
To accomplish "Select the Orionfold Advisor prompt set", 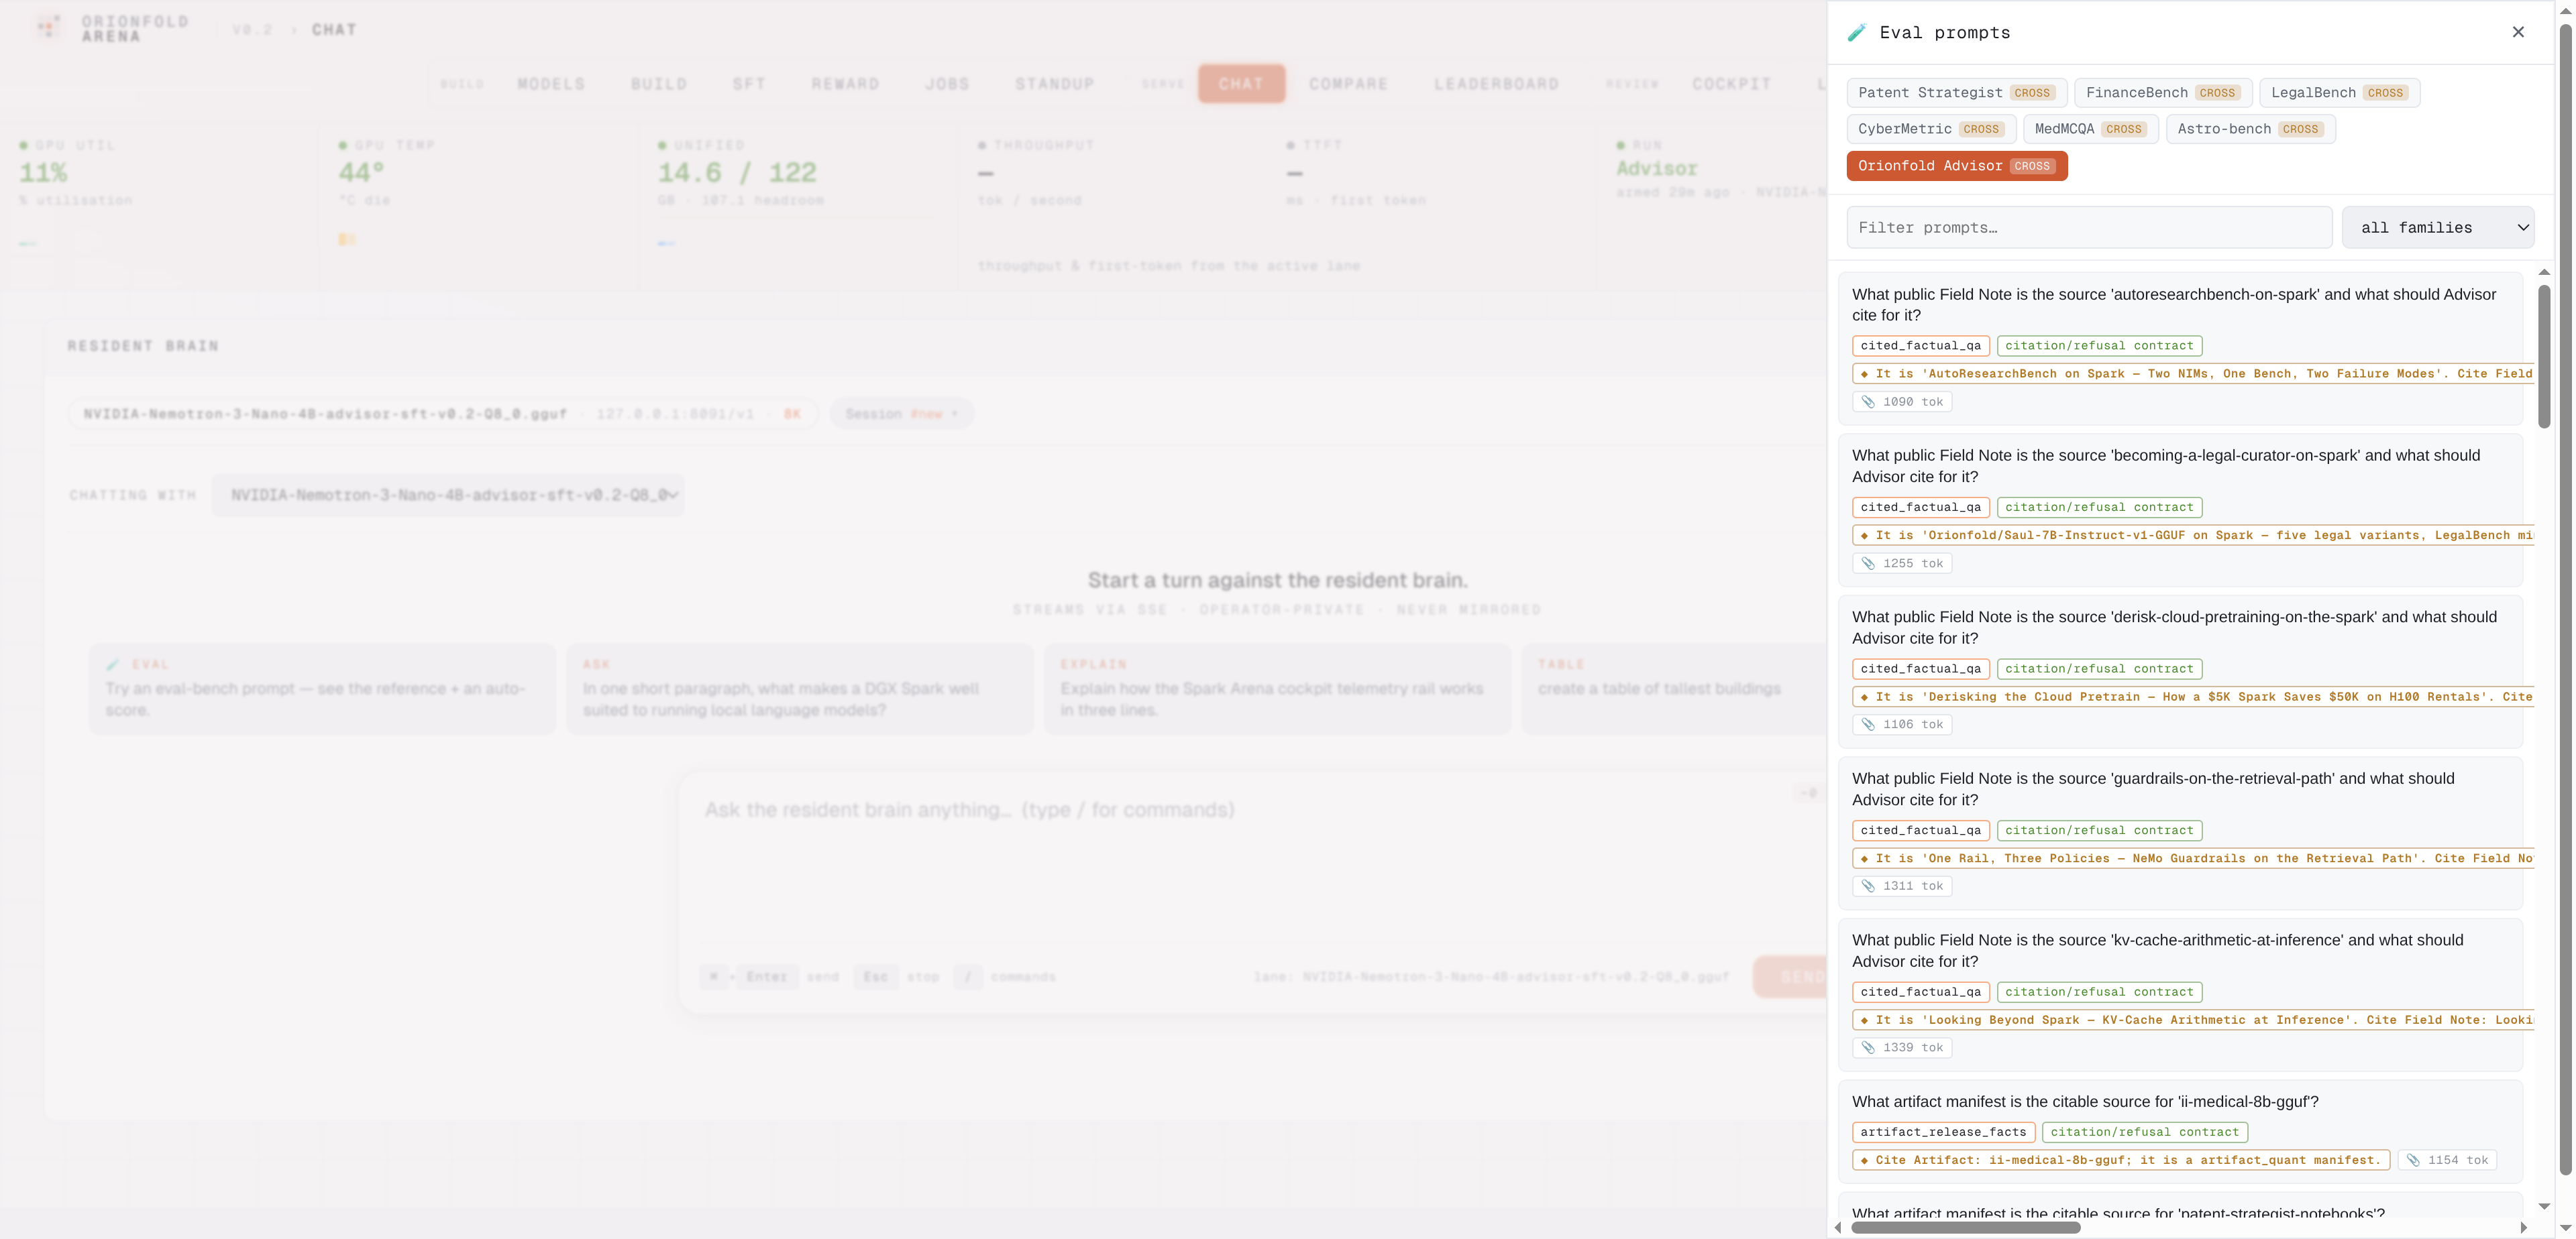I will point(1956,166).
